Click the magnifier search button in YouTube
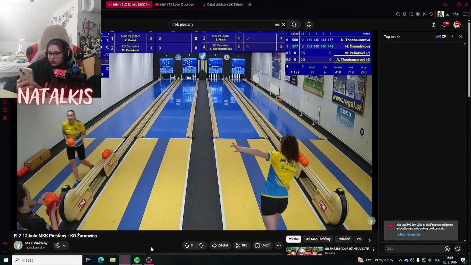 [294, 25]
